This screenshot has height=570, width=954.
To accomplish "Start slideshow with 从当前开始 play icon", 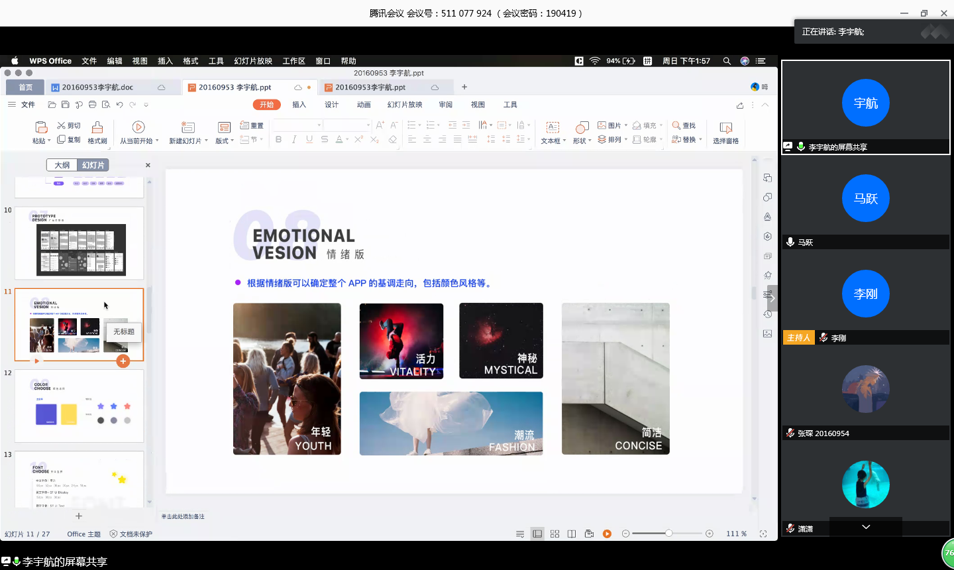I will pyautogui.click(x=138, y=127).
